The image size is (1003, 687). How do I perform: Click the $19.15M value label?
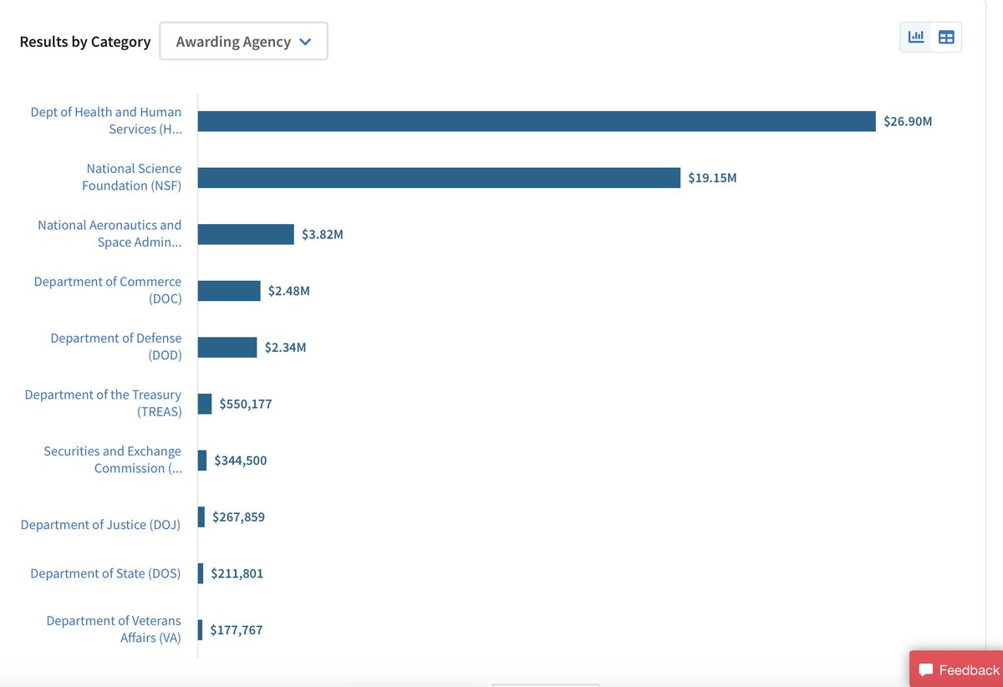coord(713,178)
